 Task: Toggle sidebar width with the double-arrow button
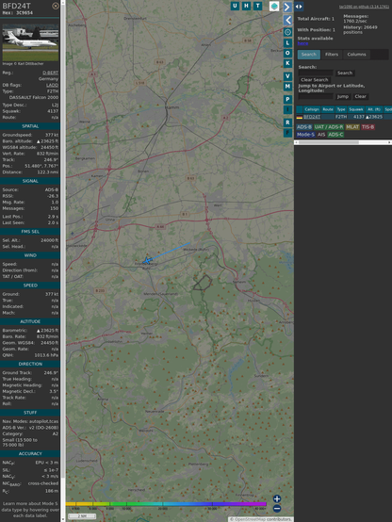[x=299, y=7]
